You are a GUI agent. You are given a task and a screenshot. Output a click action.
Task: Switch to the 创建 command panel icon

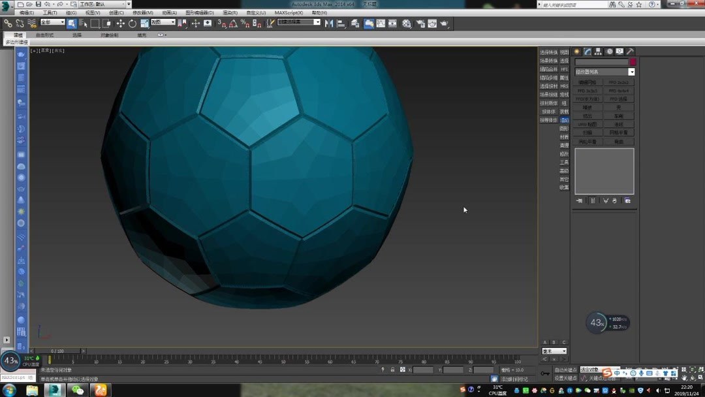tap(576, 51)
